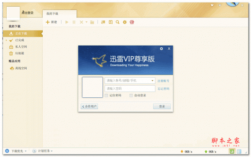Click the 忘记密码 link
The width and height of the screenshot is (251, 157).
(x=163, y=89)
